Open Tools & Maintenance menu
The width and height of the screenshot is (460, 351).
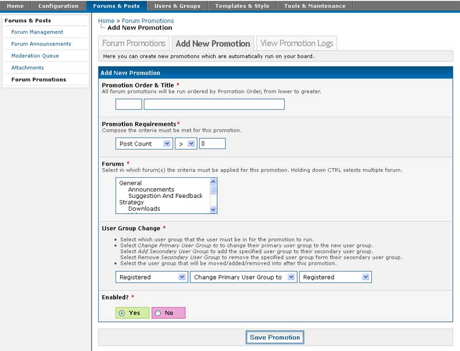point(315,6)
